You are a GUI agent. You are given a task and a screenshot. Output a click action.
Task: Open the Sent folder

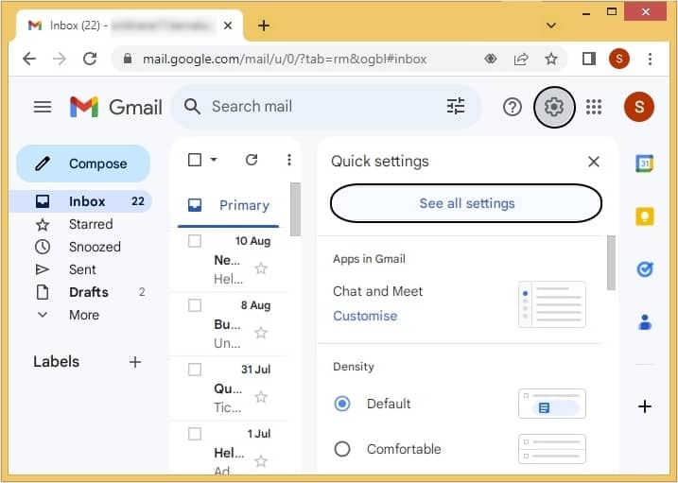[x=80, y=269]
